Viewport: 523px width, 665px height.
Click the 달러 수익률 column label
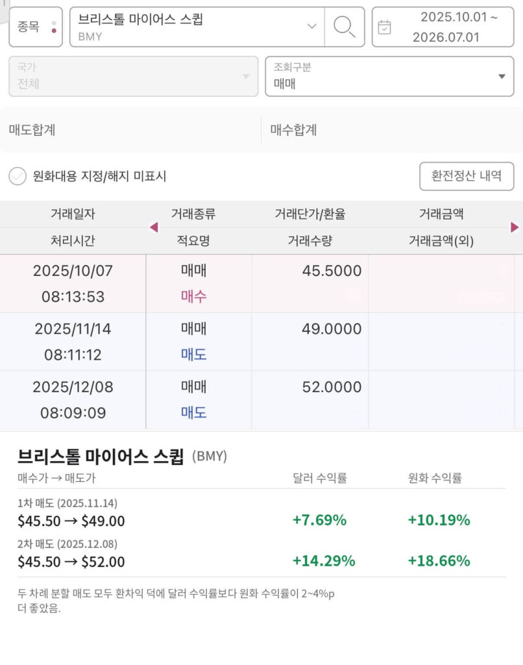(x=320, y=478)
